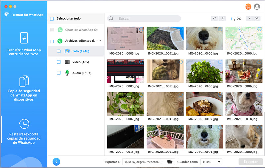Open the Guardar como HTML dropdown

click(x=211, y=162)
